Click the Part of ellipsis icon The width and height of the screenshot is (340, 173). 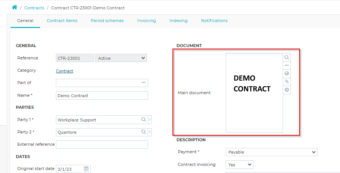(144, 83)
